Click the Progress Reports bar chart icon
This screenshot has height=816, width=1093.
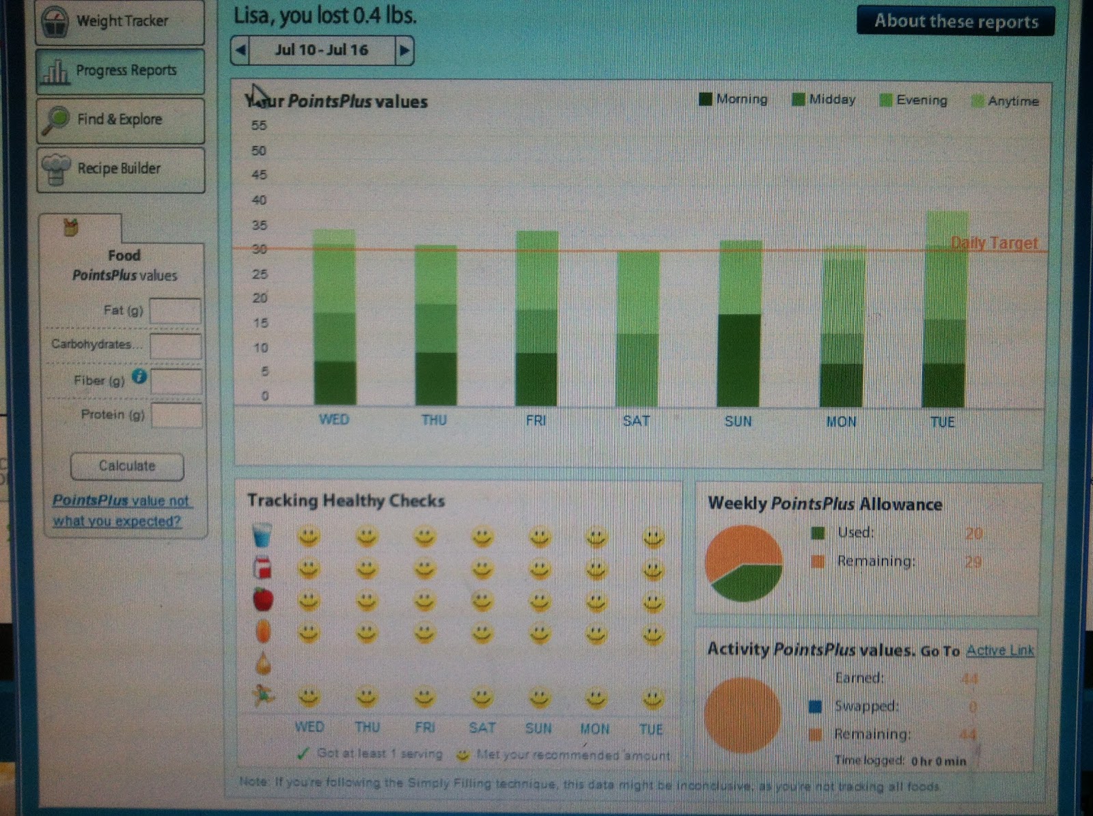pos(55,72)
